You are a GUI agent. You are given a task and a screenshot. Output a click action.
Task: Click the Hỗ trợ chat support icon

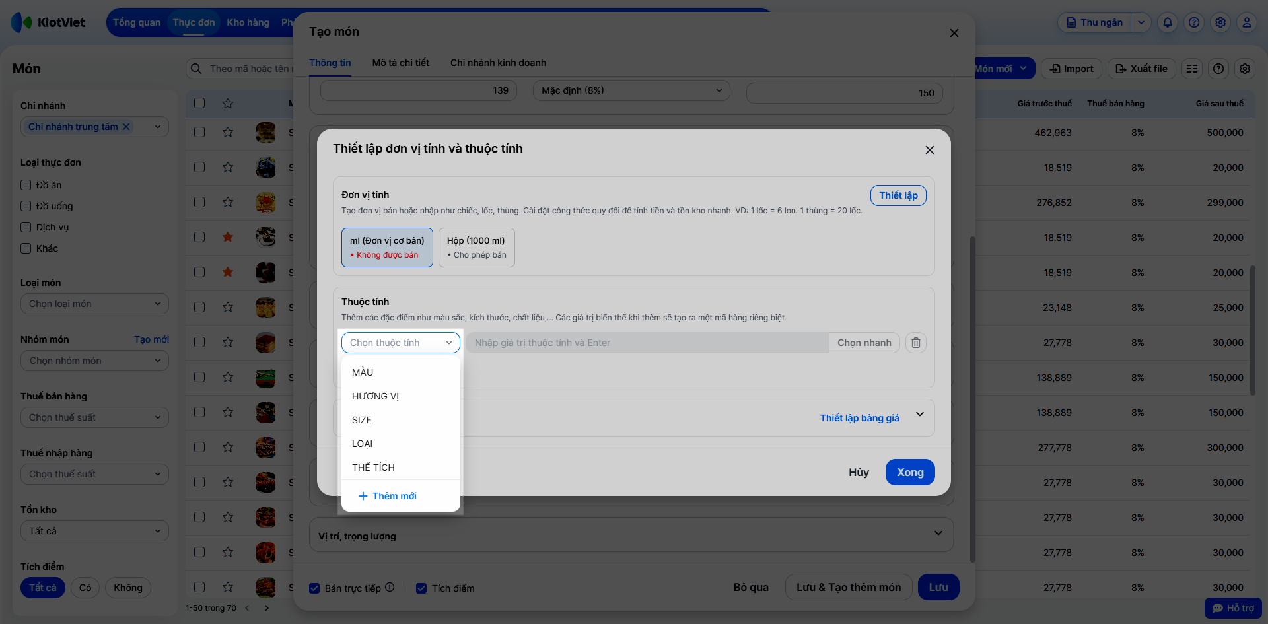(x=1232, y=608)
